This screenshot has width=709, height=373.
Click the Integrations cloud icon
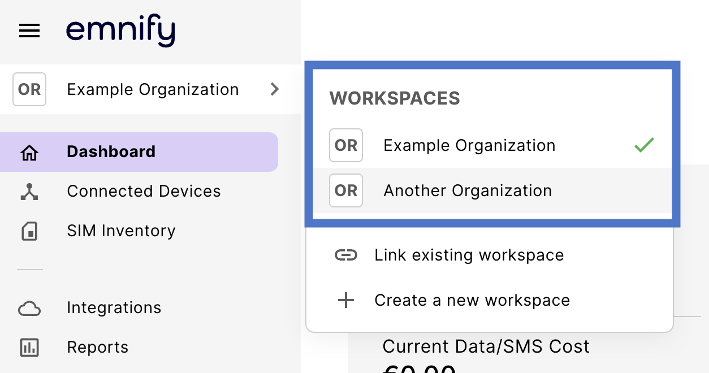point(29,308)
